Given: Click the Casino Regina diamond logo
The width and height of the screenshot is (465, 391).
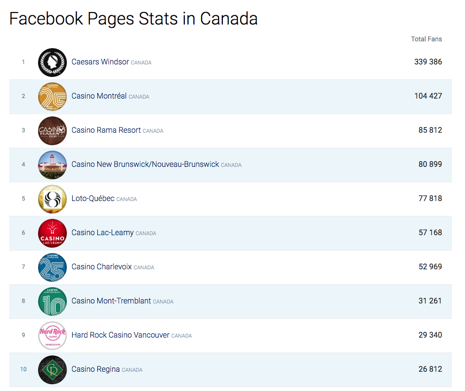Looking at the screenshot, I should pos(52,370).
